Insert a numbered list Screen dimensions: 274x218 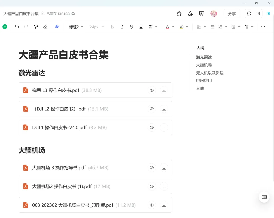pyautogui.click(x=220, y=27)
